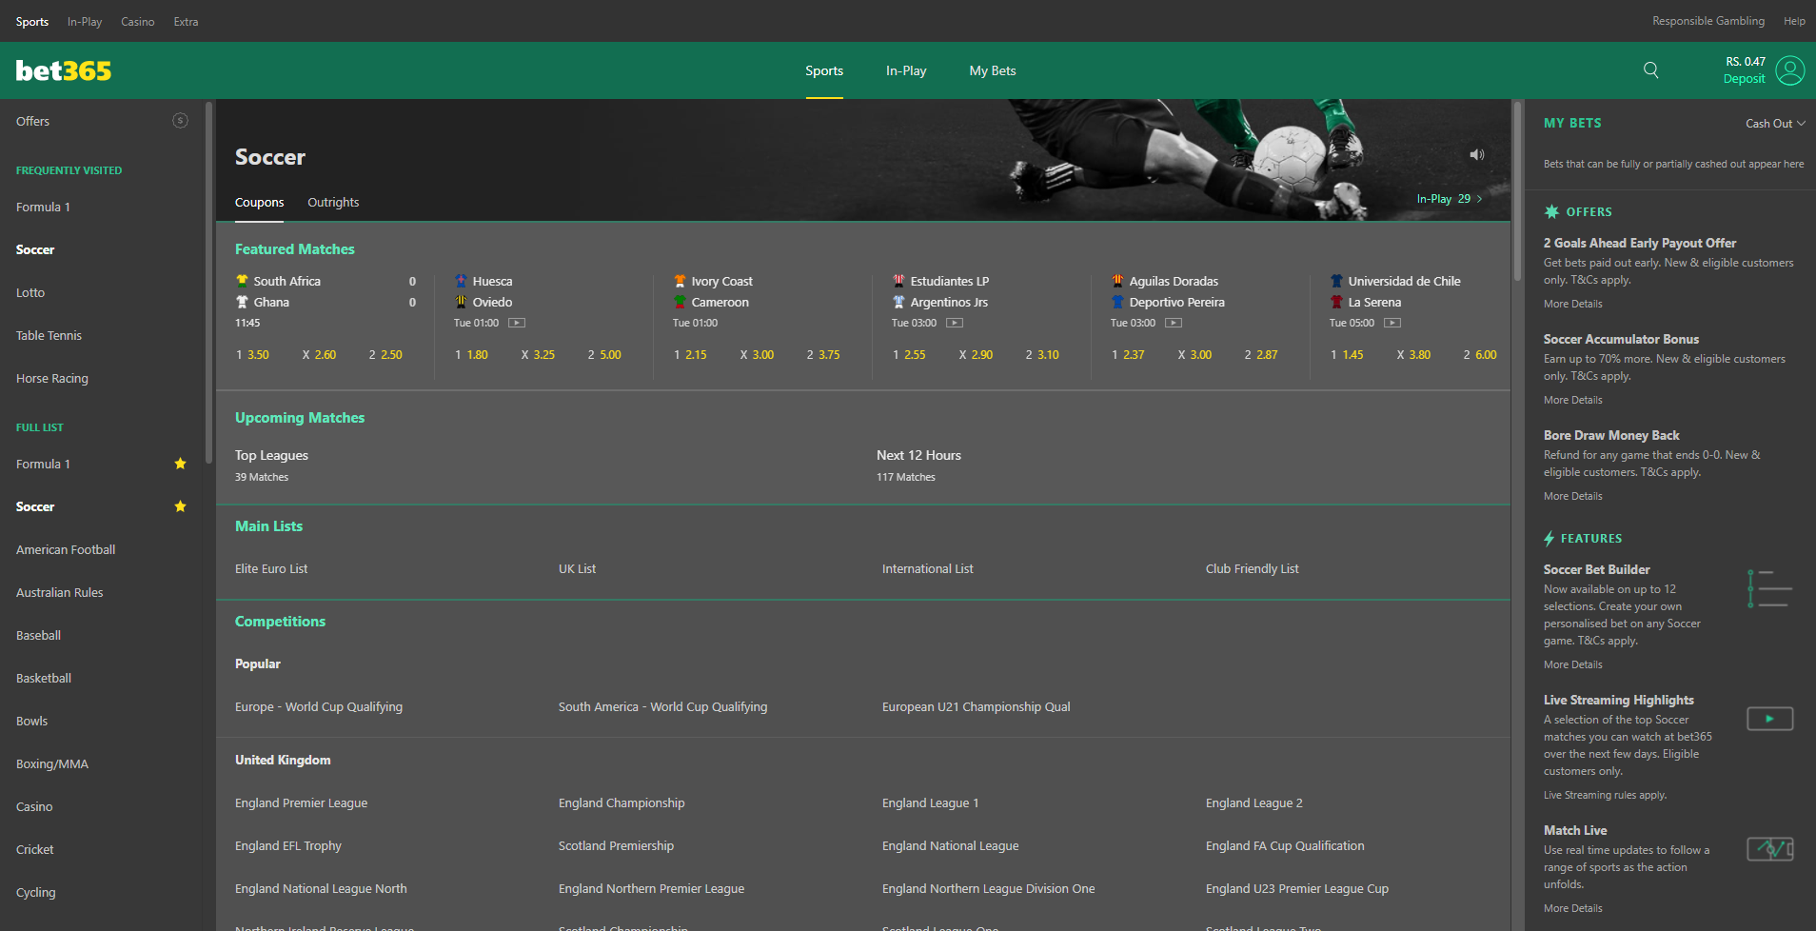Open Offers in the left sidebar
1816x931 pixels.
pyautogui.click(x=32, y=121)
